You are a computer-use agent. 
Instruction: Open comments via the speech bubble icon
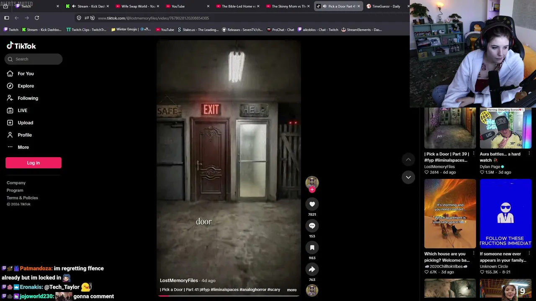(312, 226)
